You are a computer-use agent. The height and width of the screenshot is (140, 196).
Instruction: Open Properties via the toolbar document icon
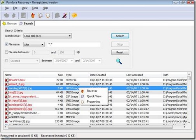coord(48,16)
